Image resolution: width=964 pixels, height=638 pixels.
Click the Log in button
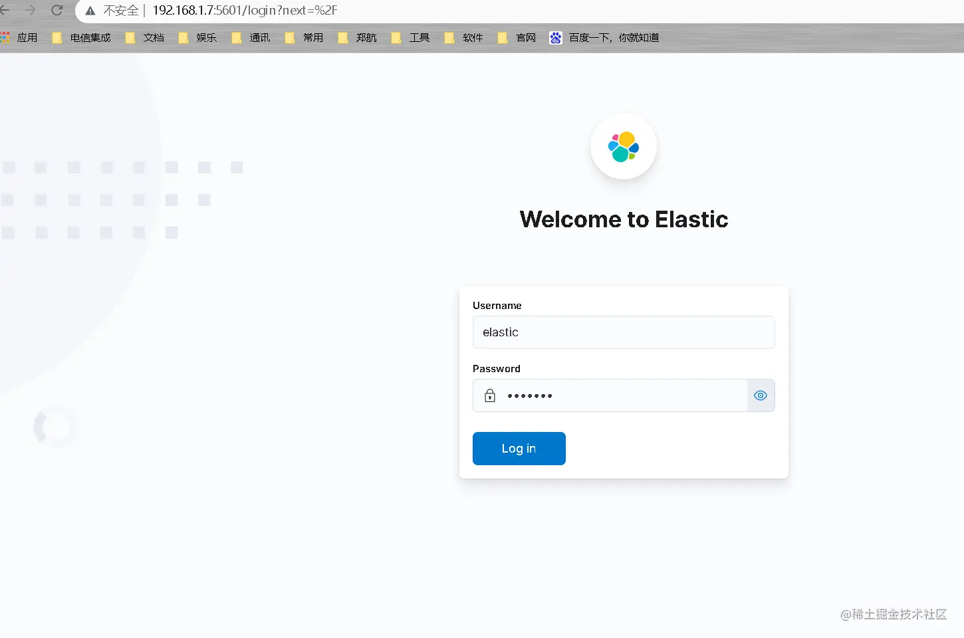coord(519,449)
